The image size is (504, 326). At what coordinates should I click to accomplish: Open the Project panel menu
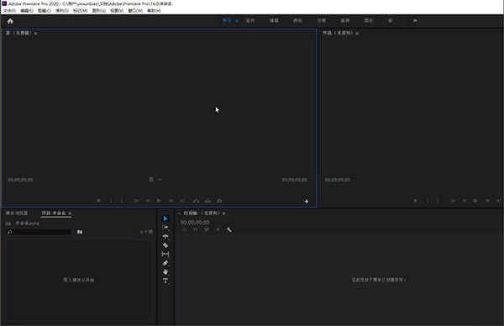click(70, 213)
